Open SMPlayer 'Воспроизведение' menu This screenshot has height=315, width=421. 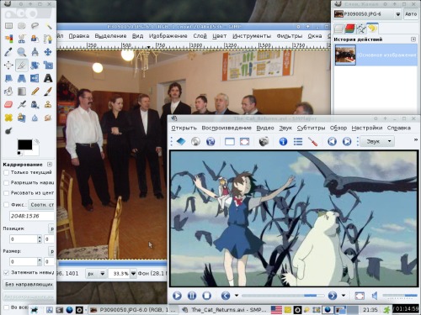pyautogui.click(x=226, y=128)
